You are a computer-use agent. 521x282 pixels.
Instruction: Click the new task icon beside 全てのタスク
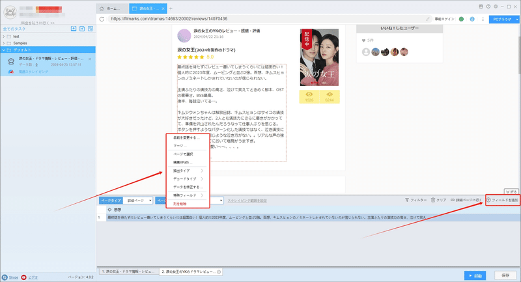pyautogui.click(x=82, y=29)
